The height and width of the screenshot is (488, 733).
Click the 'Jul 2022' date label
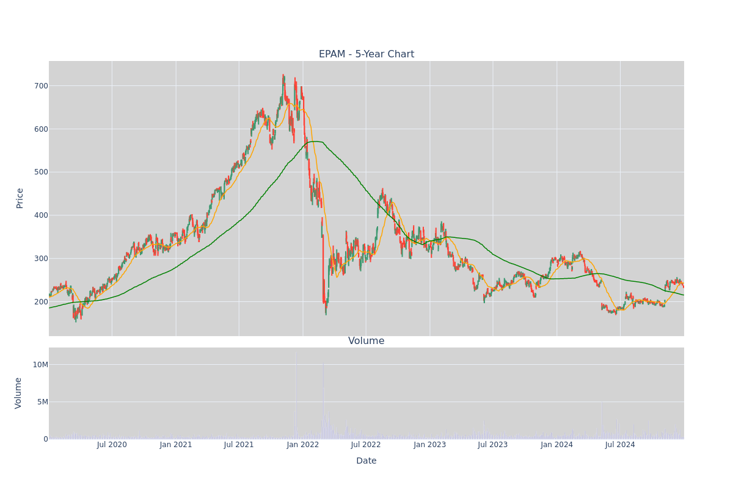(x=366, y=445)
